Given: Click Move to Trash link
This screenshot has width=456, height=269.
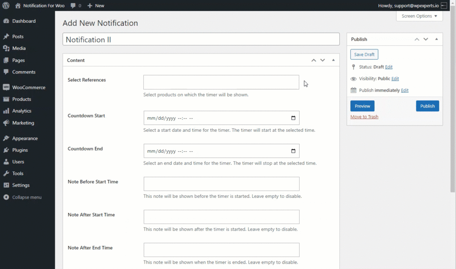Looking at the screenshot, I should click(x=364, y=117).
